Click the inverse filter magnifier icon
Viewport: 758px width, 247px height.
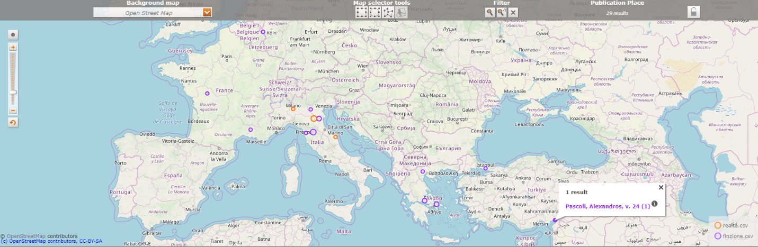(x=502, y=12)
